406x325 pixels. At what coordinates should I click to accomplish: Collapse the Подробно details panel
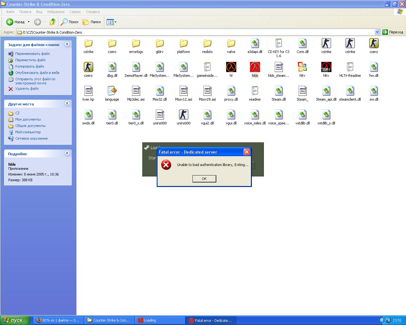67,153
